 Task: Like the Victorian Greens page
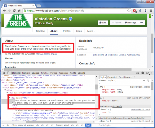[103, 23]
